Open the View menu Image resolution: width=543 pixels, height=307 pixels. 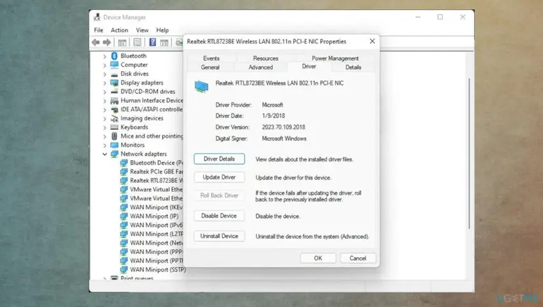click(142, 30)
